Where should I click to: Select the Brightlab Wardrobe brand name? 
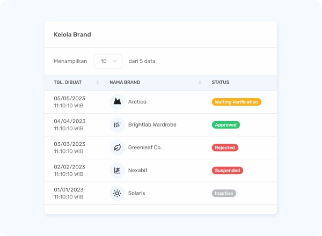152,124
